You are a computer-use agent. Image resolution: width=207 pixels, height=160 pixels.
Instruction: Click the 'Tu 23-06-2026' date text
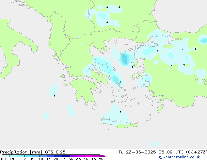point(137,152)
